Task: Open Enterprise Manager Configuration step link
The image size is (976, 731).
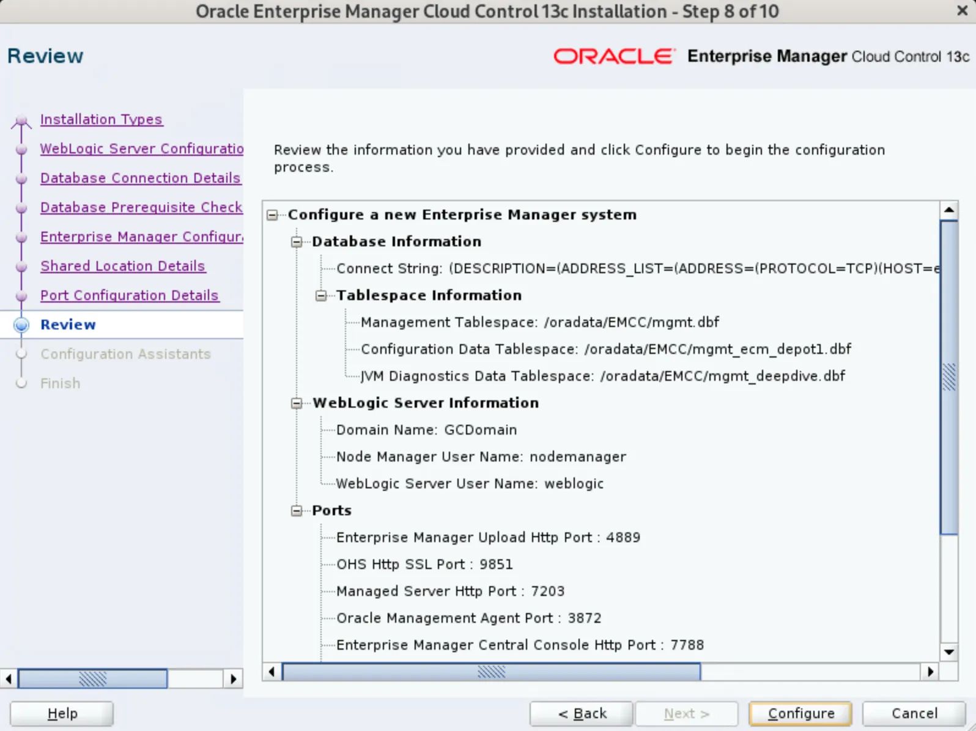Action: click(142, 237)
